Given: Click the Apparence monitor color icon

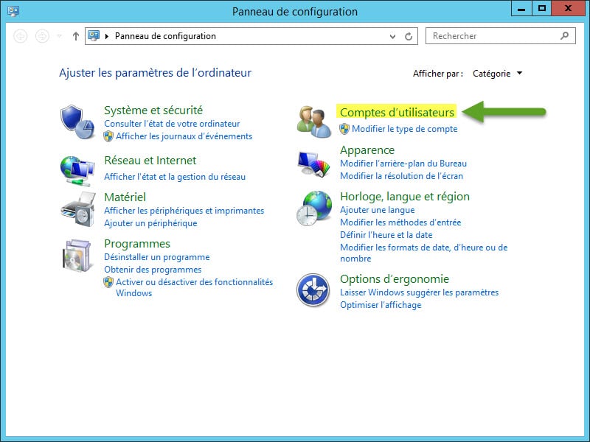Looking at the screenshot, I should pos(313,164).
